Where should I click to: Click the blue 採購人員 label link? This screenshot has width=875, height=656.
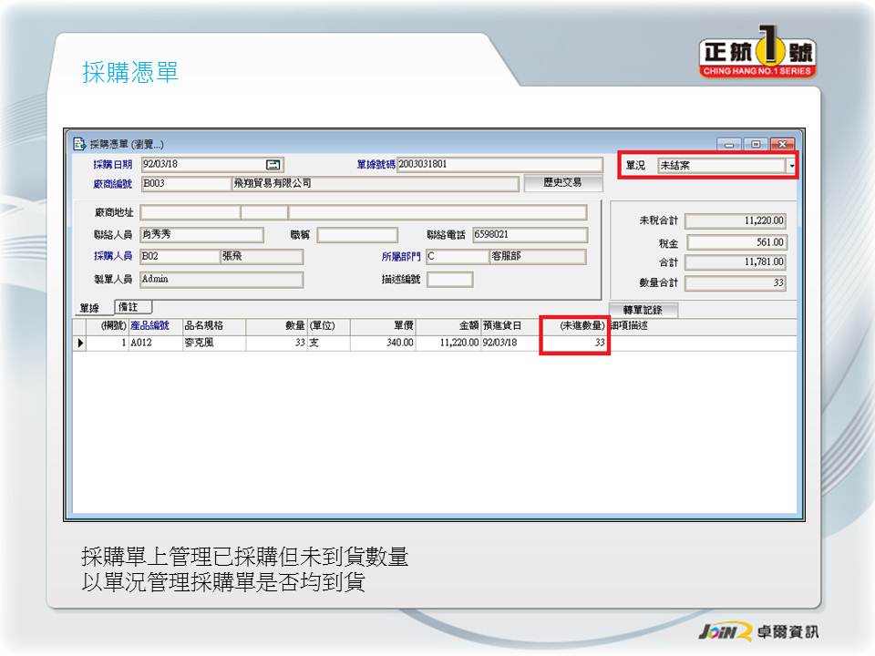click(112, 256)
